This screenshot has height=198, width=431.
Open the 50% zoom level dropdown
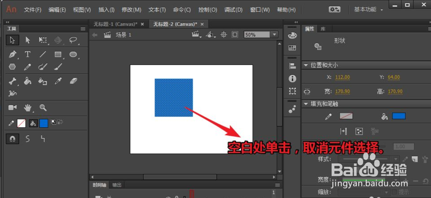pos(273,34)
